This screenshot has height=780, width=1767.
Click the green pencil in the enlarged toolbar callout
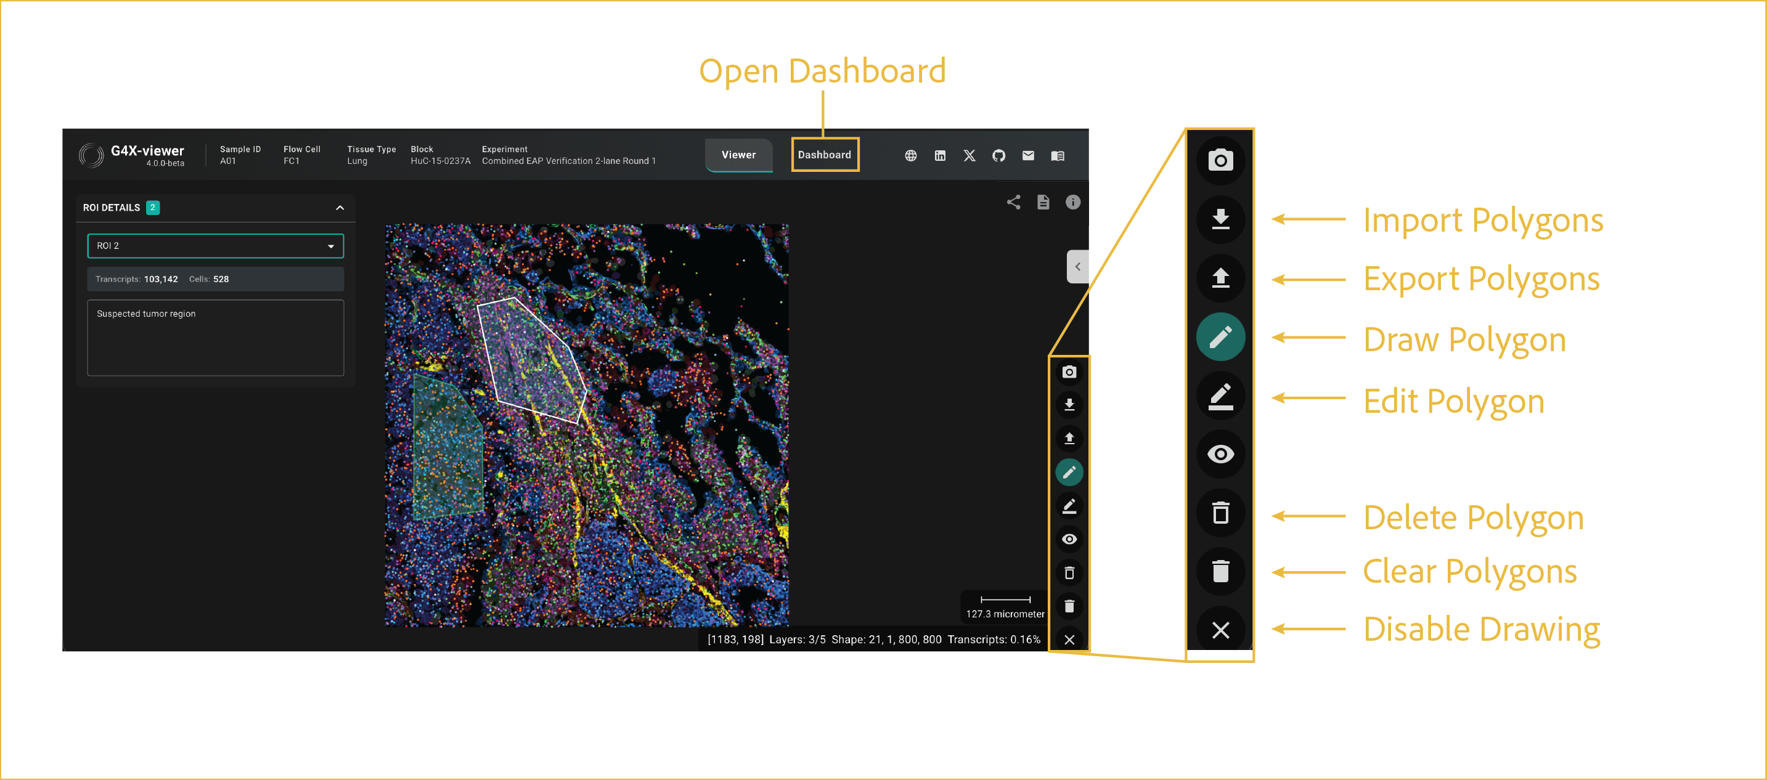pyautogui.click(x=1220, y=337)
